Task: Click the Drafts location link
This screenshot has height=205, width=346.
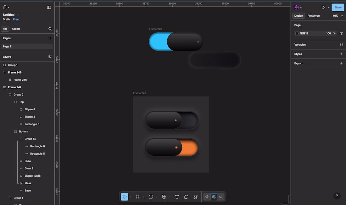Action: pos(7,19)
